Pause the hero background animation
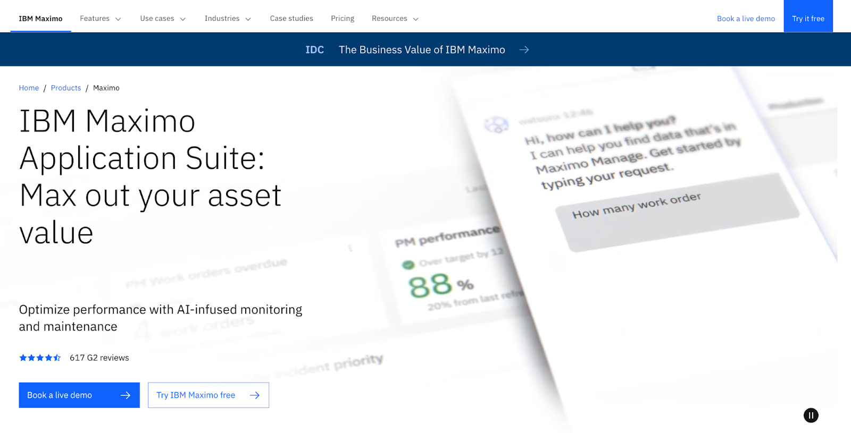This screenshot has height=433, width=851. pyautogui.click(x=811, y=415)
